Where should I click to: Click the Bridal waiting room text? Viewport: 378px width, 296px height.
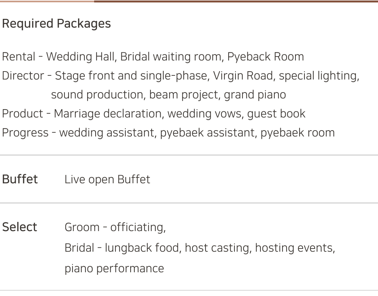click(x=170, y=57)
